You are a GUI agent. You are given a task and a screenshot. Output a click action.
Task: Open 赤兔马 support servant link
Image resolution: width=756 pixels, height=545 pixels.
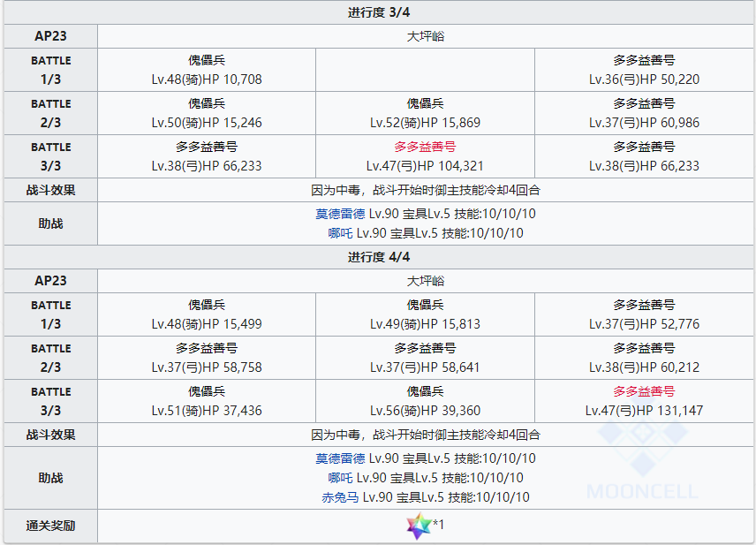340,497
